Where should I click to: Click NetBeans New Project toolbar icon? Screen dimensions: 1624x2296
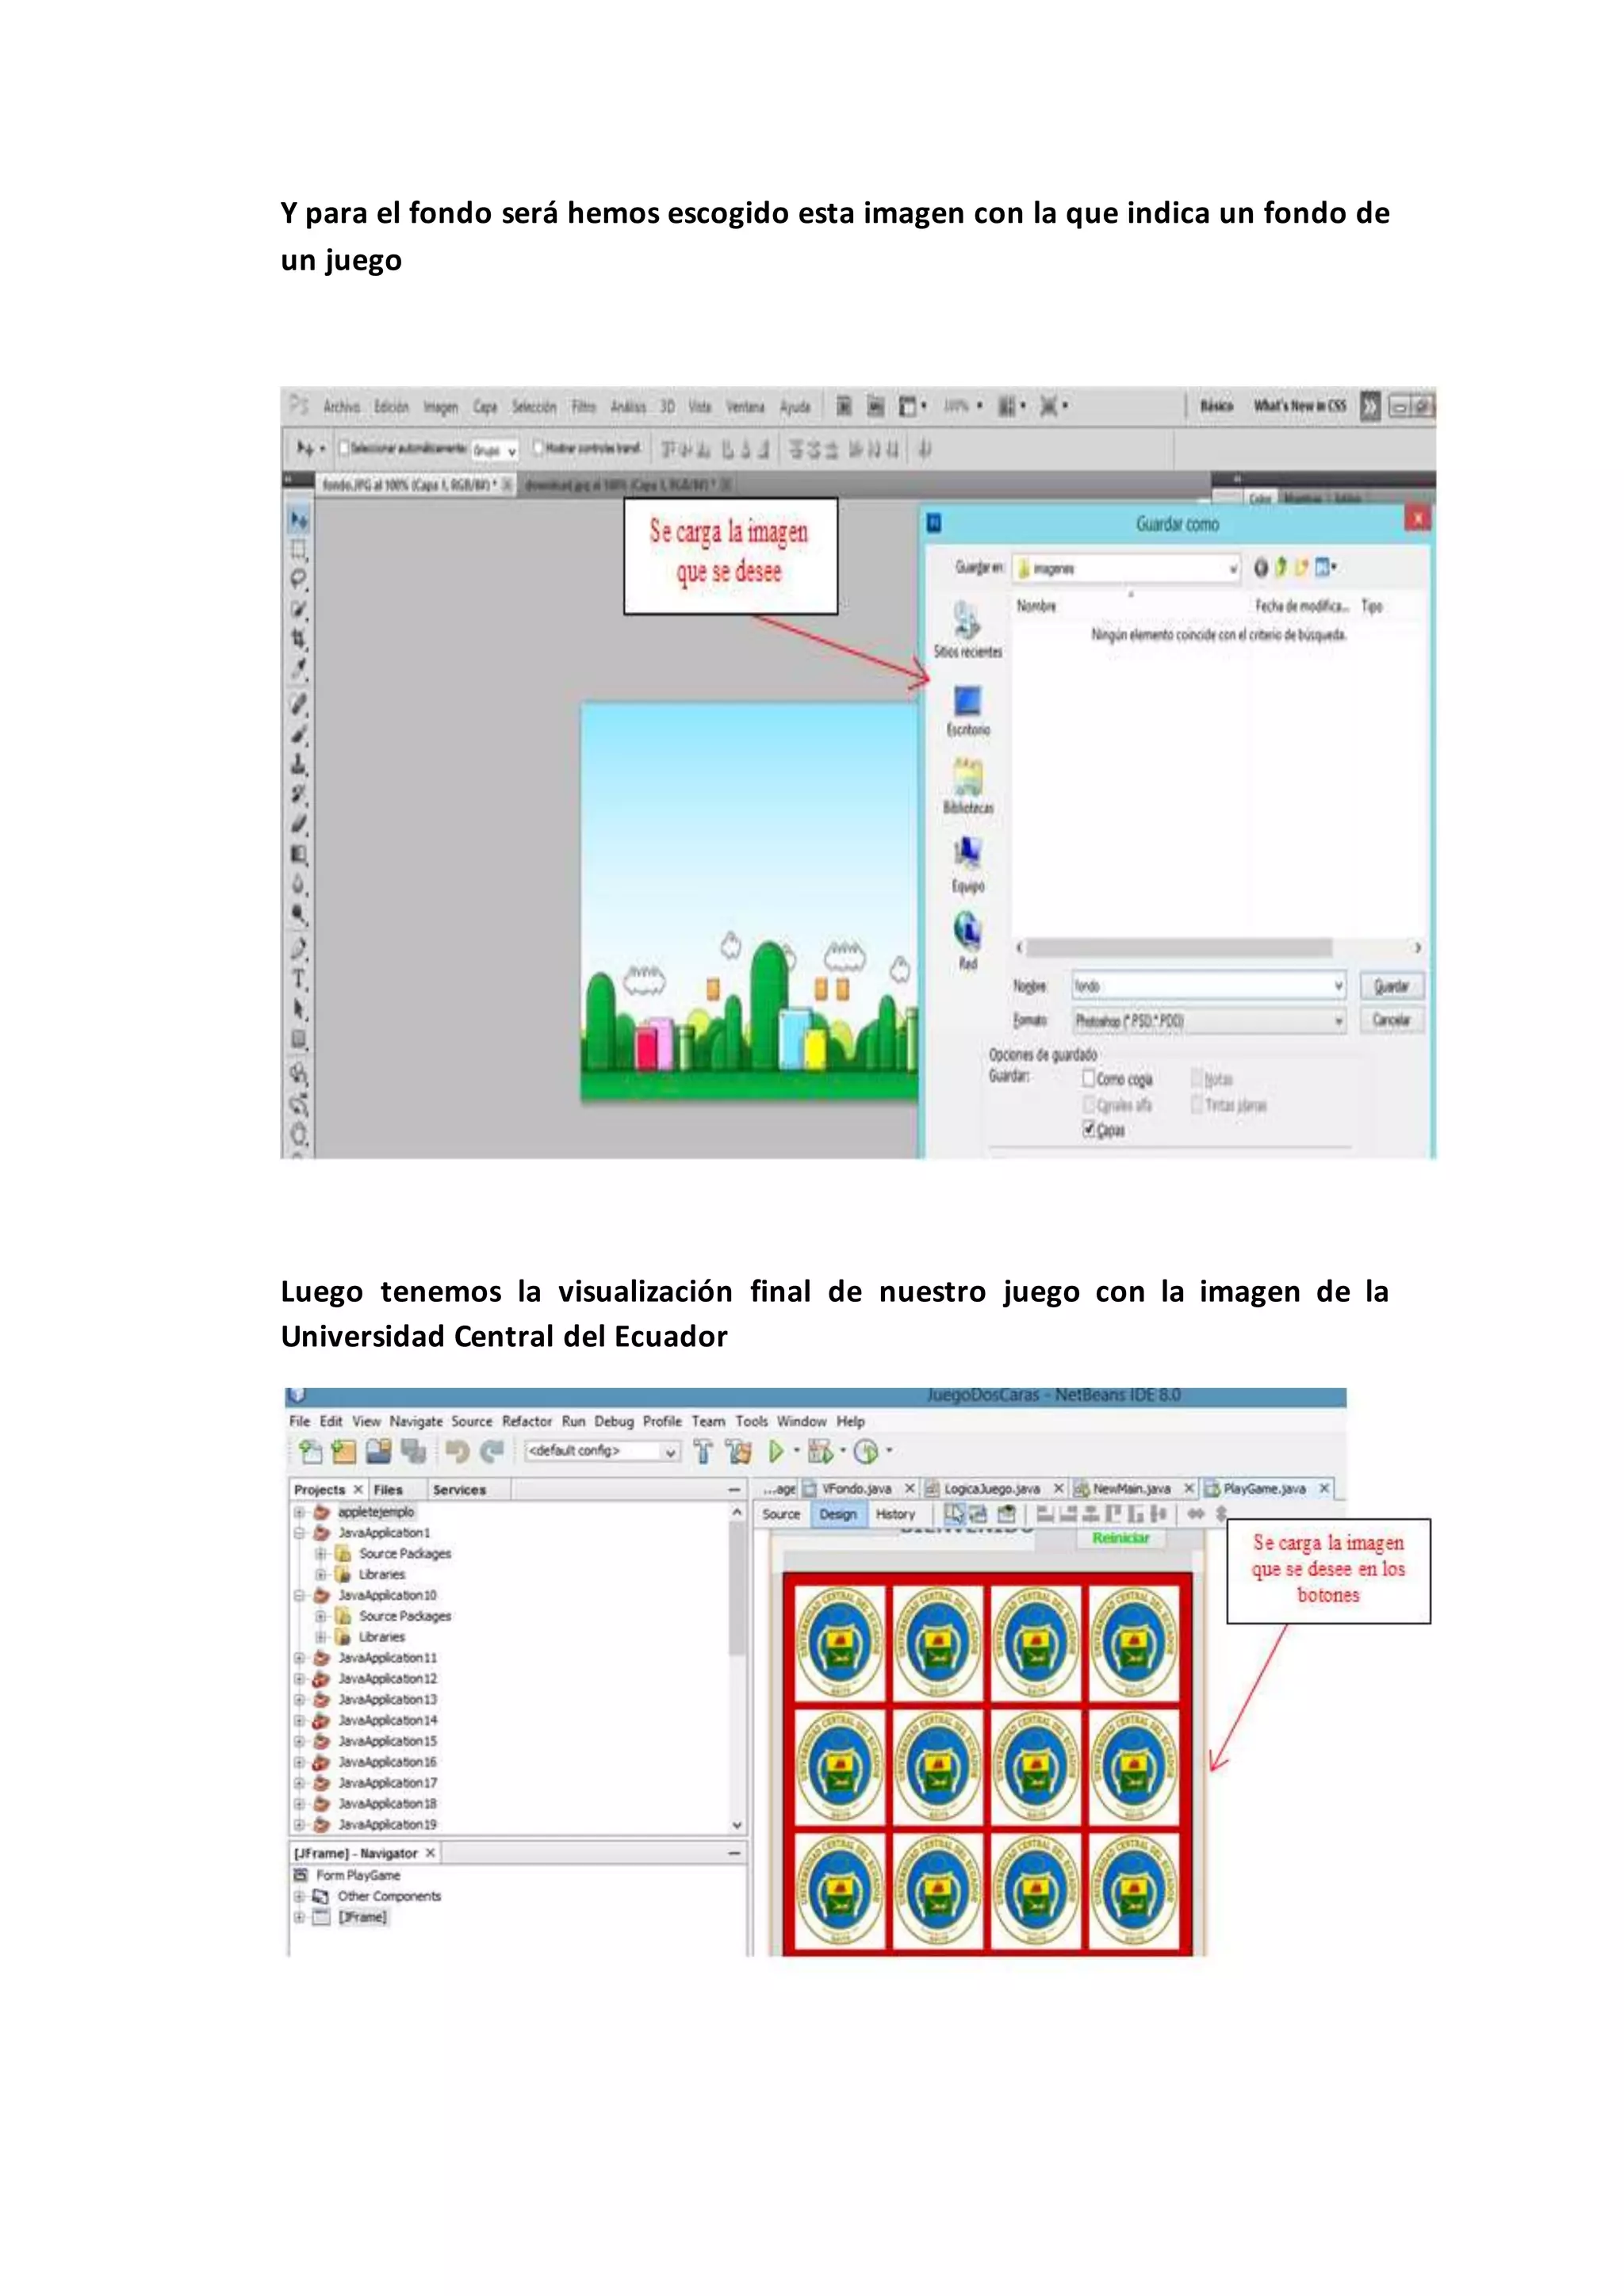pyautogui.click(x=344, y=1451)
